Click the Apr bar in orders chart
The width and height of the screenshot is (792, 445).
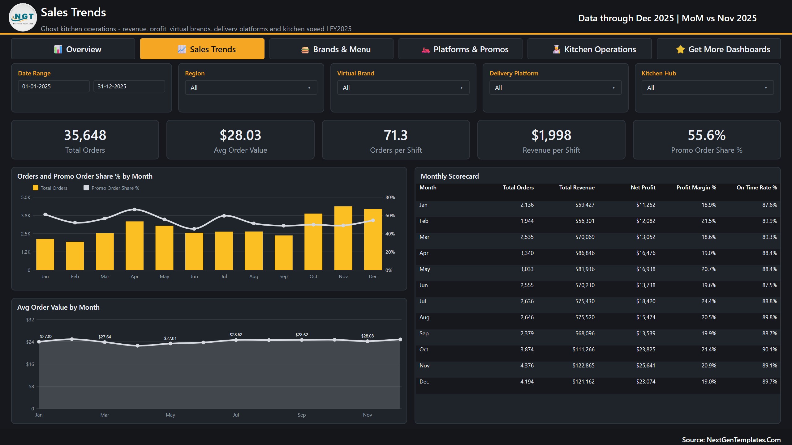coord(135,246)
